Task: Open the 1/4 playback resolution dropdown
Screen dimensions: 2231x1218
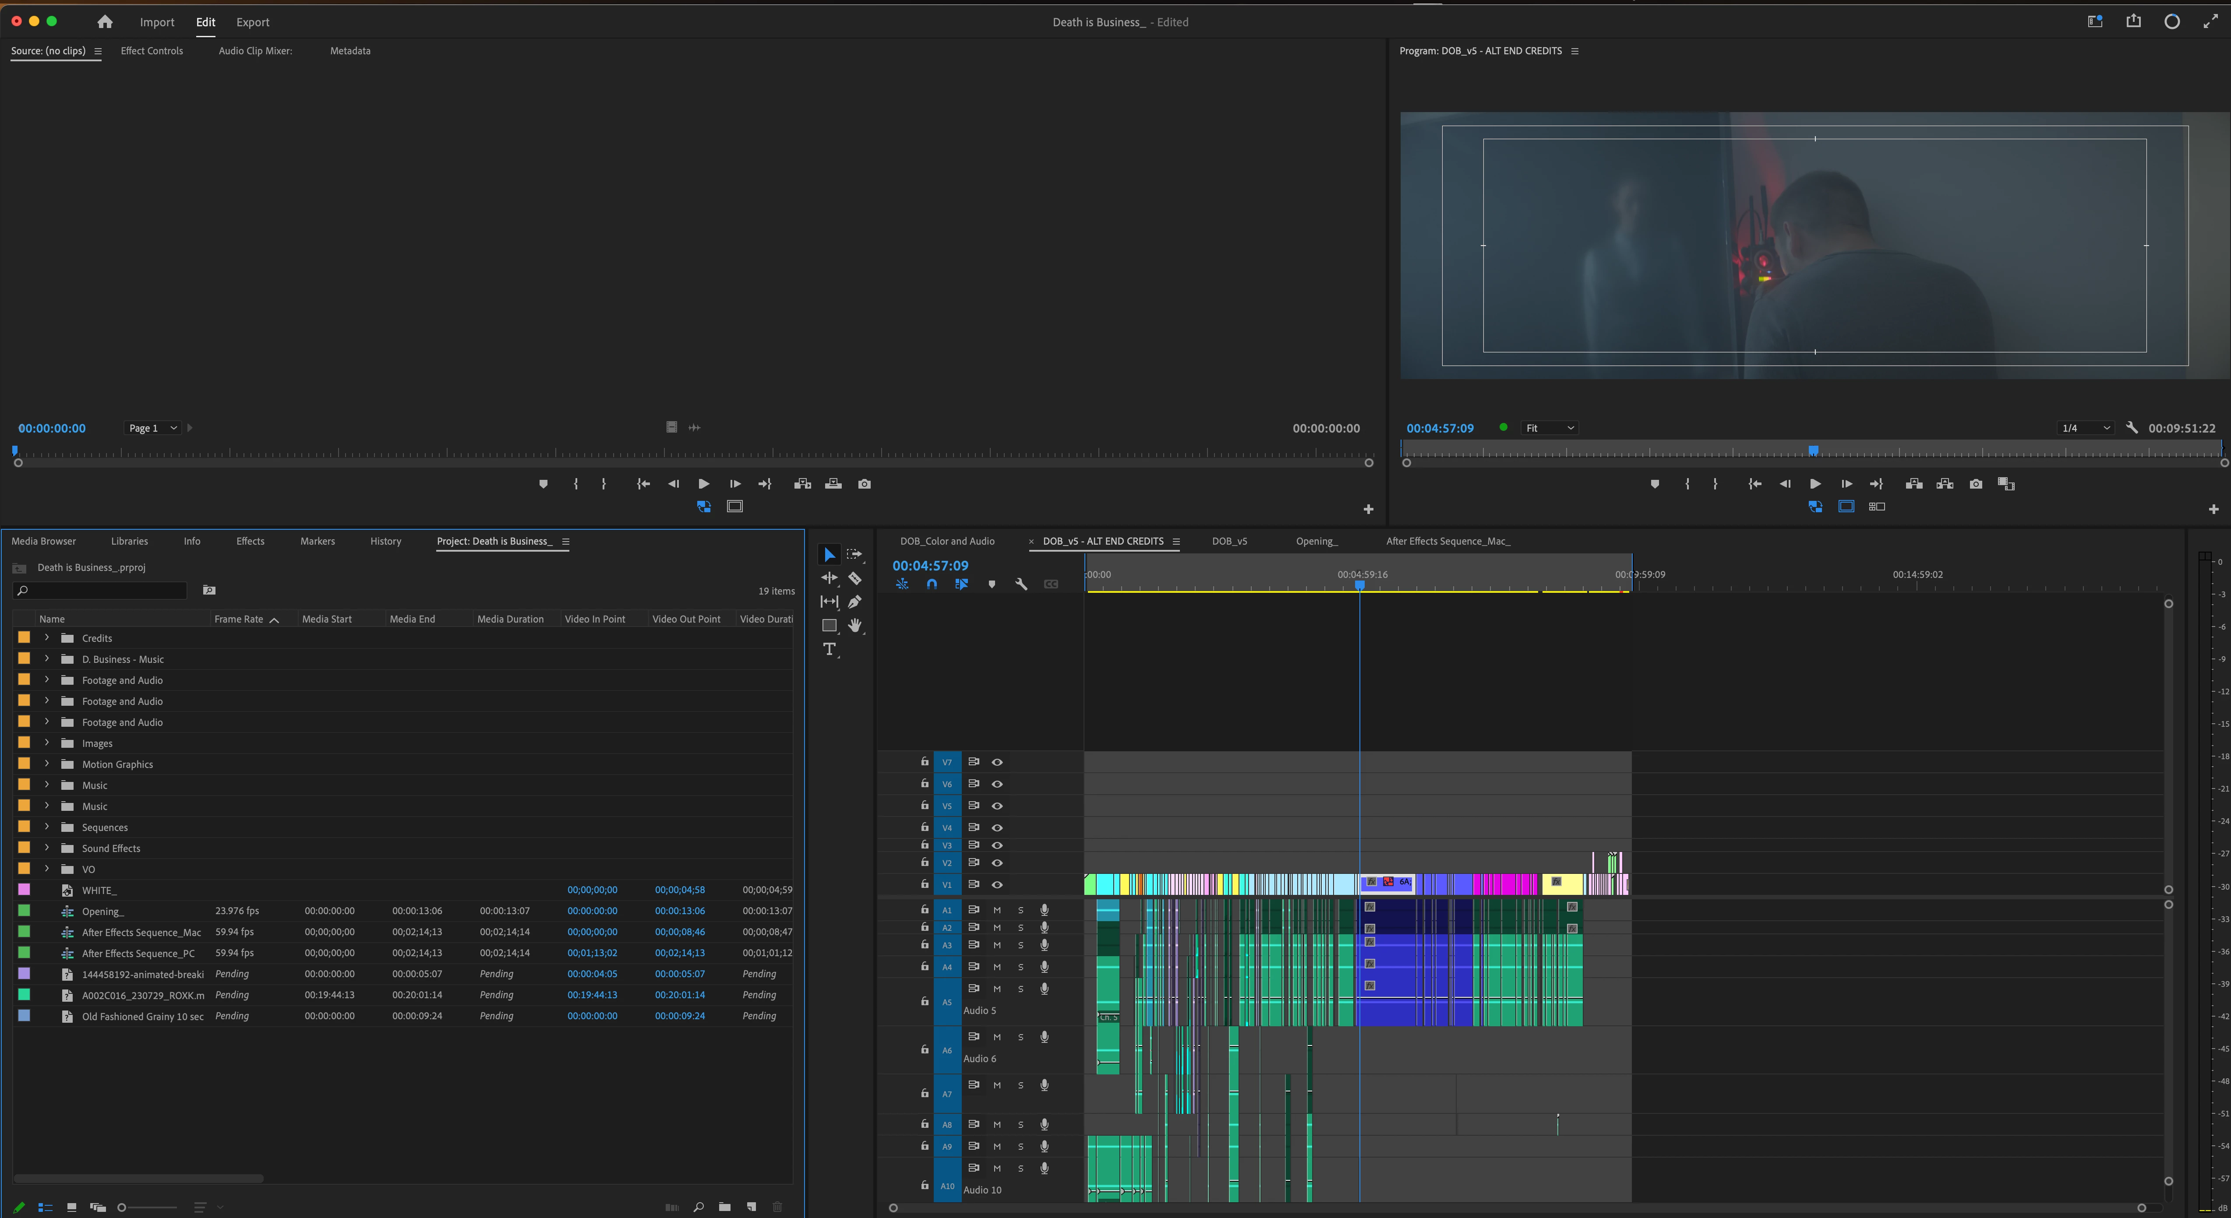Action: coord(2086,428)
